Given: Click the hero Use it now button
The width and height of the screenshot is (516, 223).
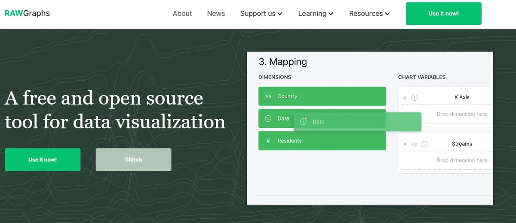Looking at the screenshot, I should [x=43, y=160].
